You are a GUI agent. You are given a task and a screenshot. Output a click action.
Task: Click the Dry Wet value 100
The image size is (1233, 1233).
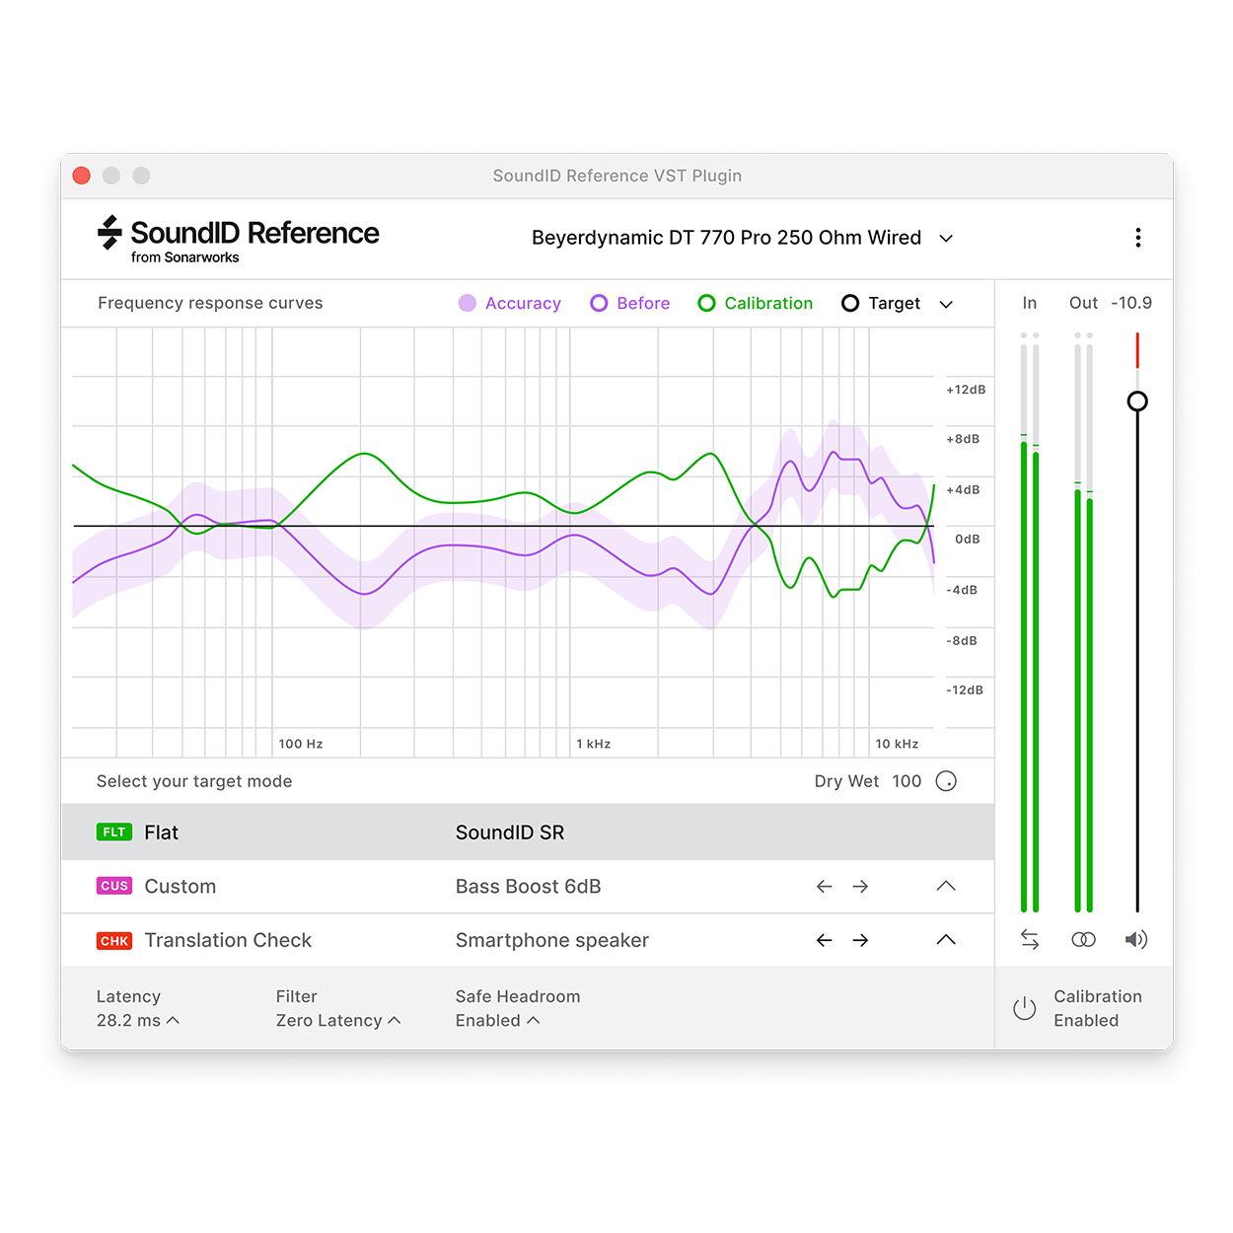[x=907, y=781]
